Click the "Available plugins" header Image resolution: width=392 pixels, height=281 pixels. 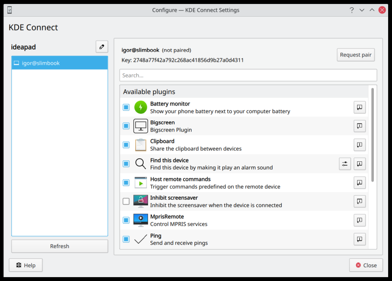pyautogui.click(x=149, y=92)
